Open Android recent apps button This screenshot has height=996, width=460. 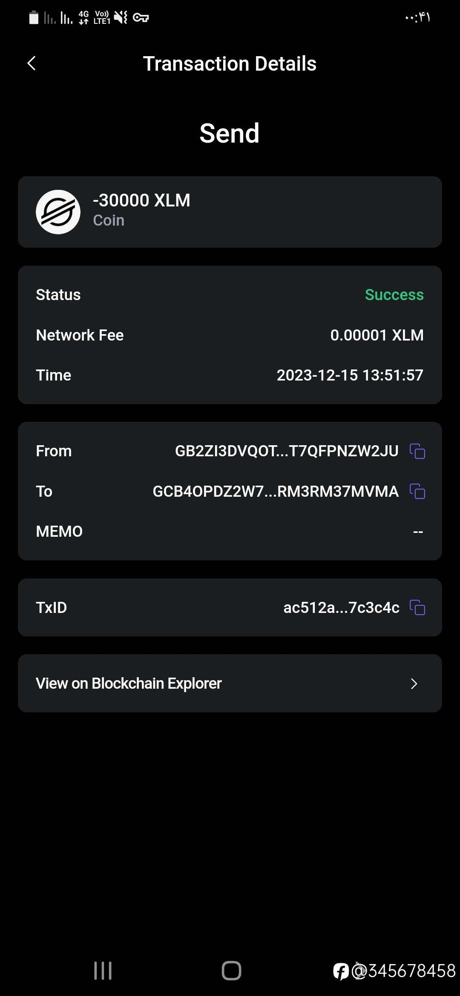103,970
